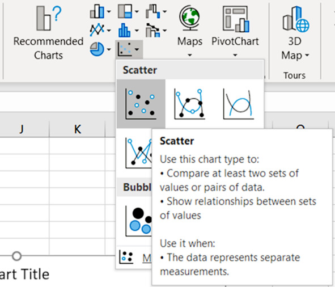This screenshot has height=287, width=335.
Task: Open the statistic histogram chart dropdown
Action: (128, 30)
